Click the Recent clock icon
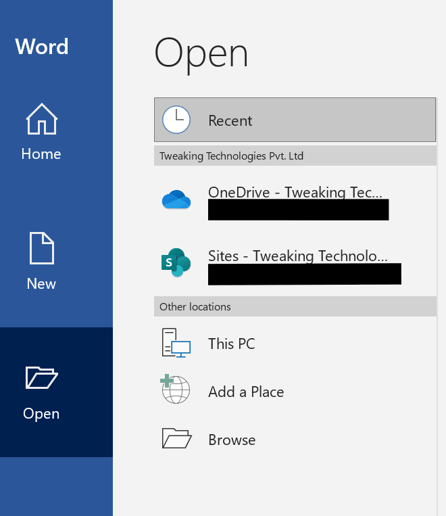The height and width of the screenshot is (516, 446). pos(176,120)
